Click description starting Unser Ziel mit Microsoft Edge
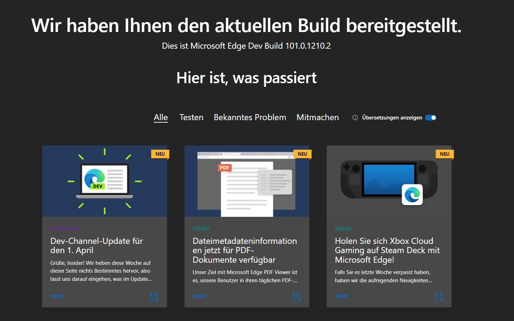This screenshot has height=321, width=514. pyautogui.click(x=245, y=276)
